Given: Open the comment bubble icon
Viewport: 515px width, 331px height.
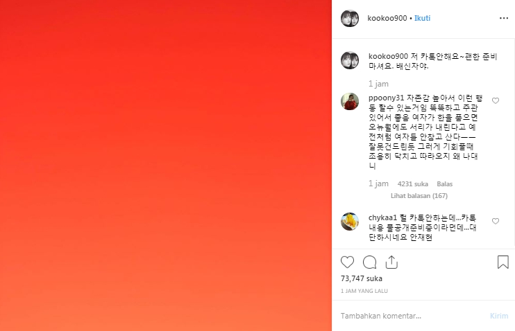Looking at the screenshot, I should (369, 262).
